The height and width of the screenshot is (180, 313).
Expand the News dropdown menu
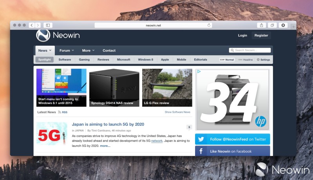[45, 50]
